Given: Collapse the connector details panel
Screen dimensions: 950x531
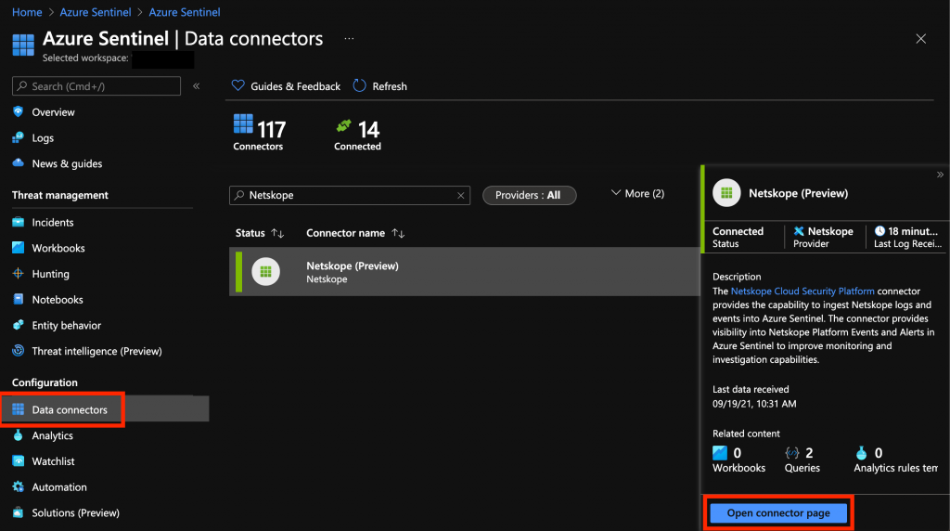Looking at the screenshot, I should (x=940, y=175).
